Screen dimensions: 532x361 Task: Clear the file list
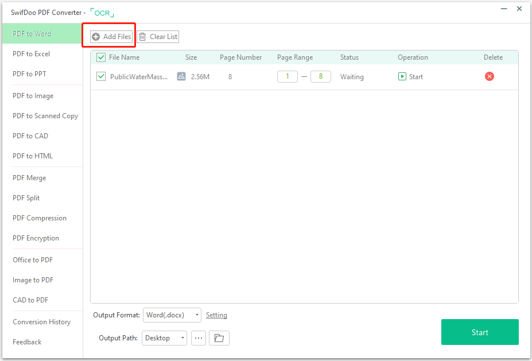point(158,37)
